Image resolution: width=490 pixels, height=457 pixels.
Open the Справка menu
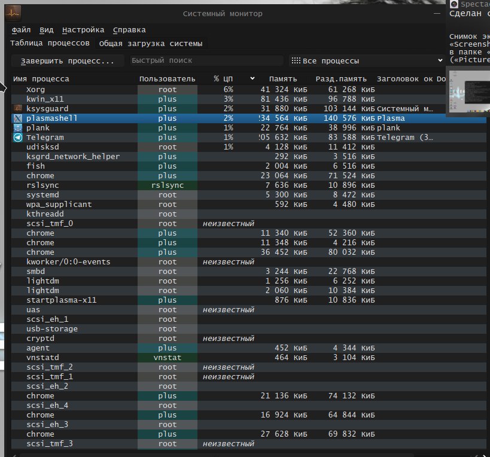coord(129,30)
